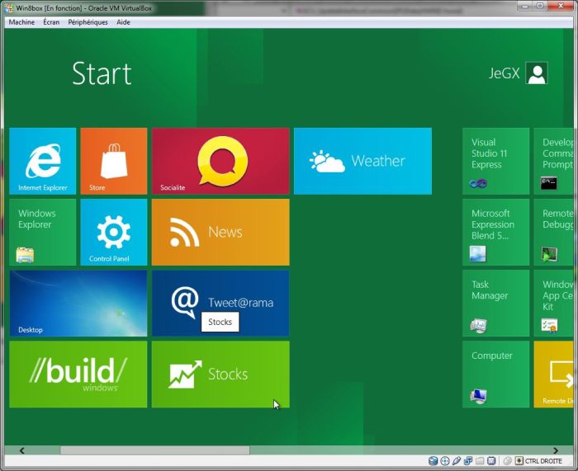
Task: Click the JeGX user name
Action: (504, 73)
